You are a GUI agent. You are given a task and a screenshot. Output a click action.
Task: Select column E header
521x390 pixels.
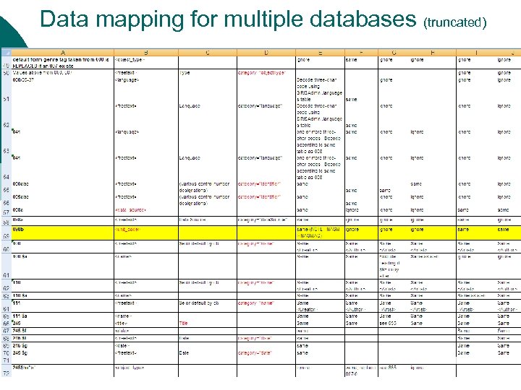tap(320, 53)
